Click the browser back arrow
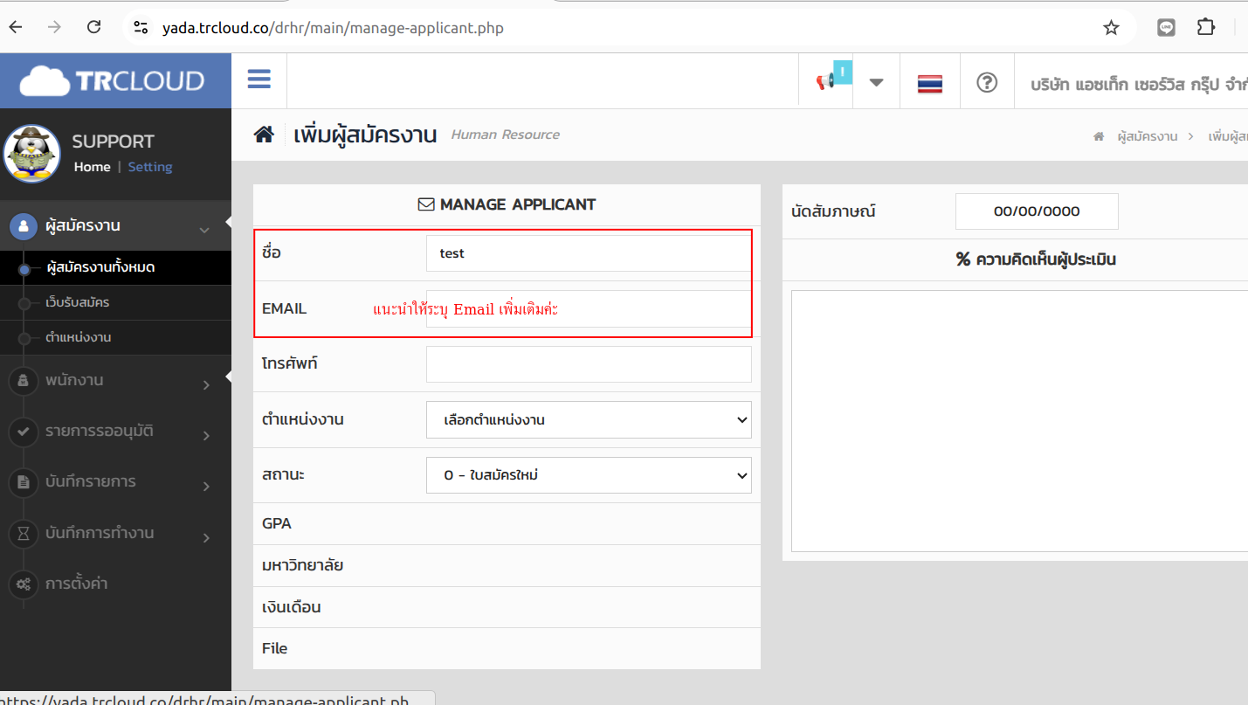Image resolution: width=1248 pixels, height=705 pixels. [16, 27]
